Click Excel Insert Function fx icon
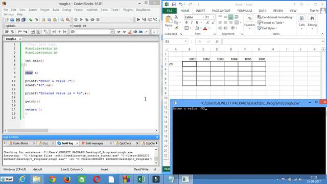Viewport: 327px width, 184px height. [x=217, y=41]
